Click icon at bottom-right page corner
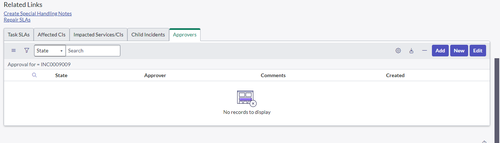This screenshot has height=143, width=500. click(x=484, y=142)
